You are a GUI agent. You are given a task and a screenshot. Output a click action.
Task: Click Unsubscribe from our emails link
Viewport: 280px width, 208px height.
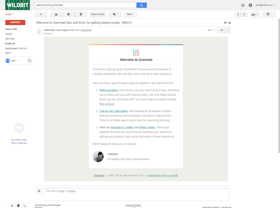point(162,176)
